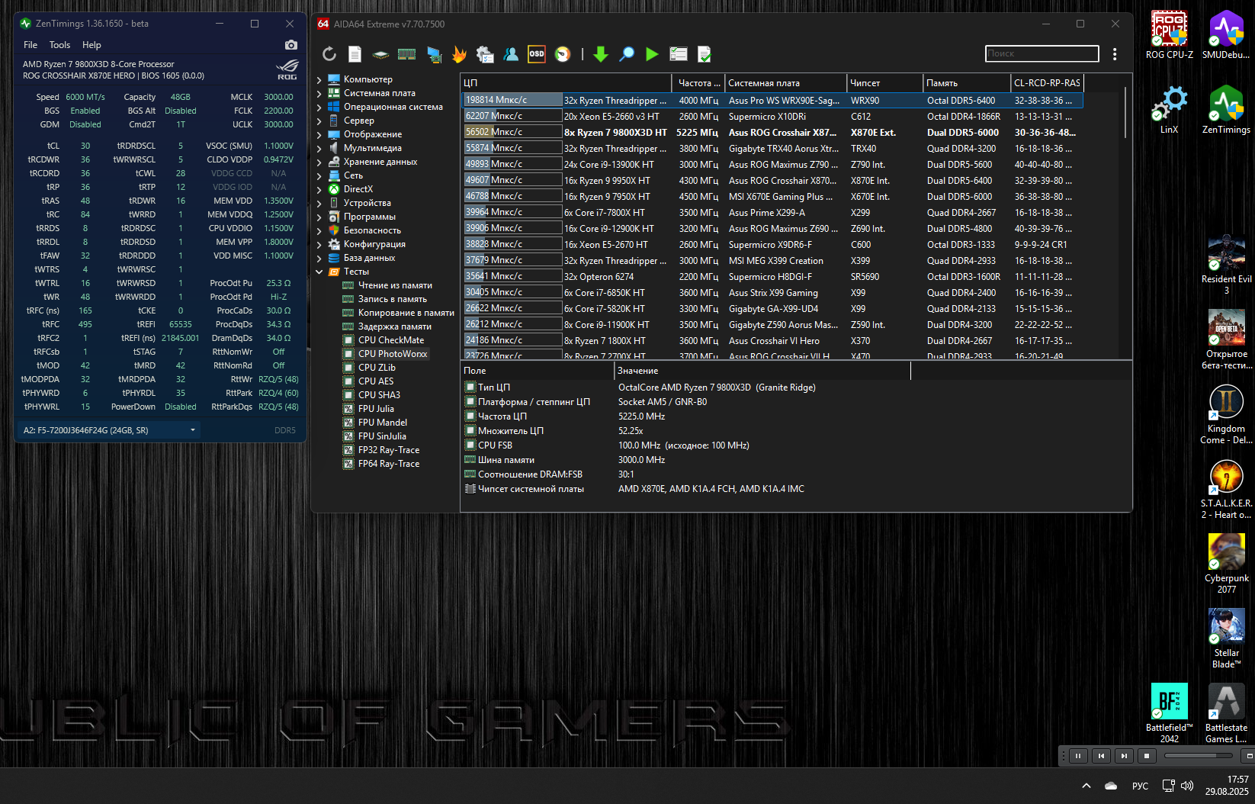This screenshot has width=1255, height=804.
Task: Click the ZenTimings camera screenshot icon
Action: coord(291,45)
